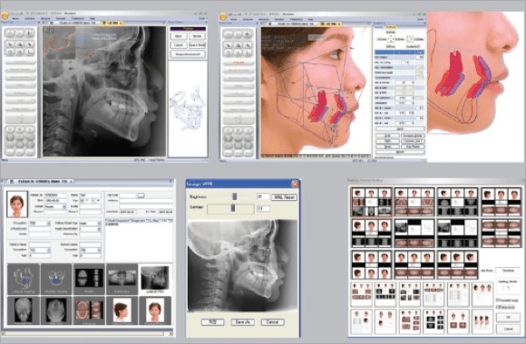
Task: Toggle the first checkbox above the OK button
Action: pos(498,301)
